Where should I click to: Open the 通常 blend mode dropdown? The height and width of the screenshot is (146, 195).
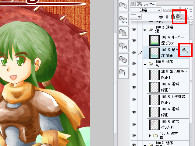(146, 10)
